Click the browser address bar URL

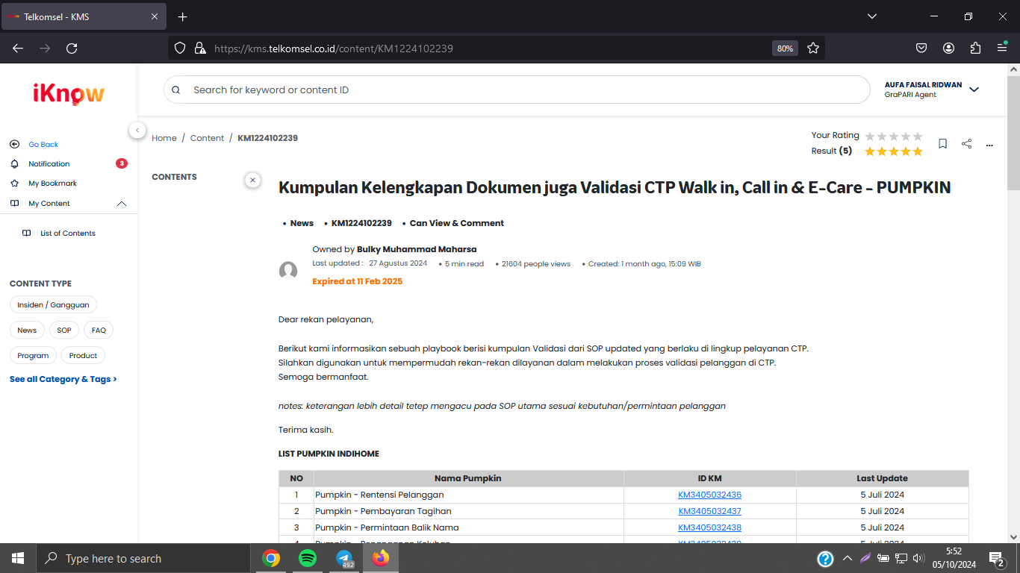pos(334,48)
